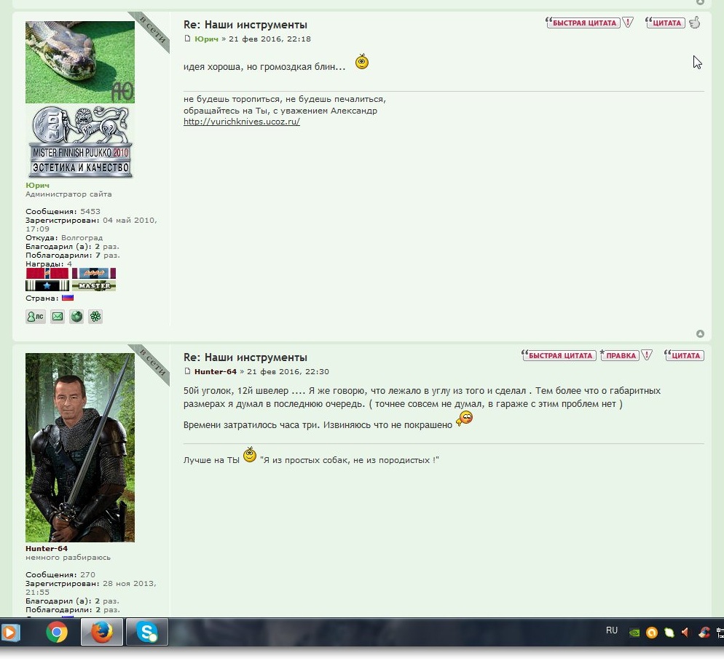Click the Russian flag next to Страна
Screen dimensions: 724x661
[x=68, y=298]
